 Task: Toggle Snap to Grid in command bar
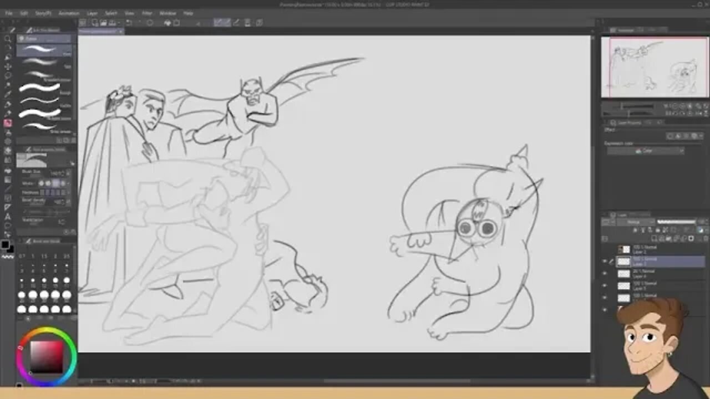236,23
